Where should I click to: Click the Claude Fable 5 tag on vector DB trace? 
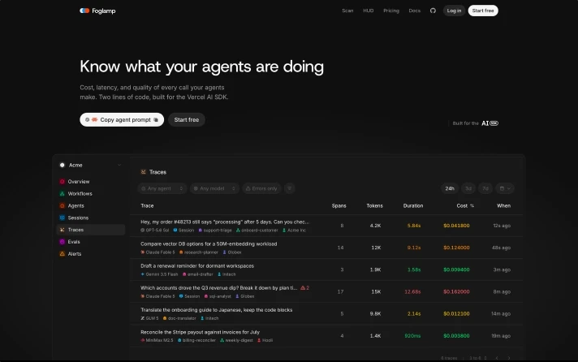(x=157, y=252)
